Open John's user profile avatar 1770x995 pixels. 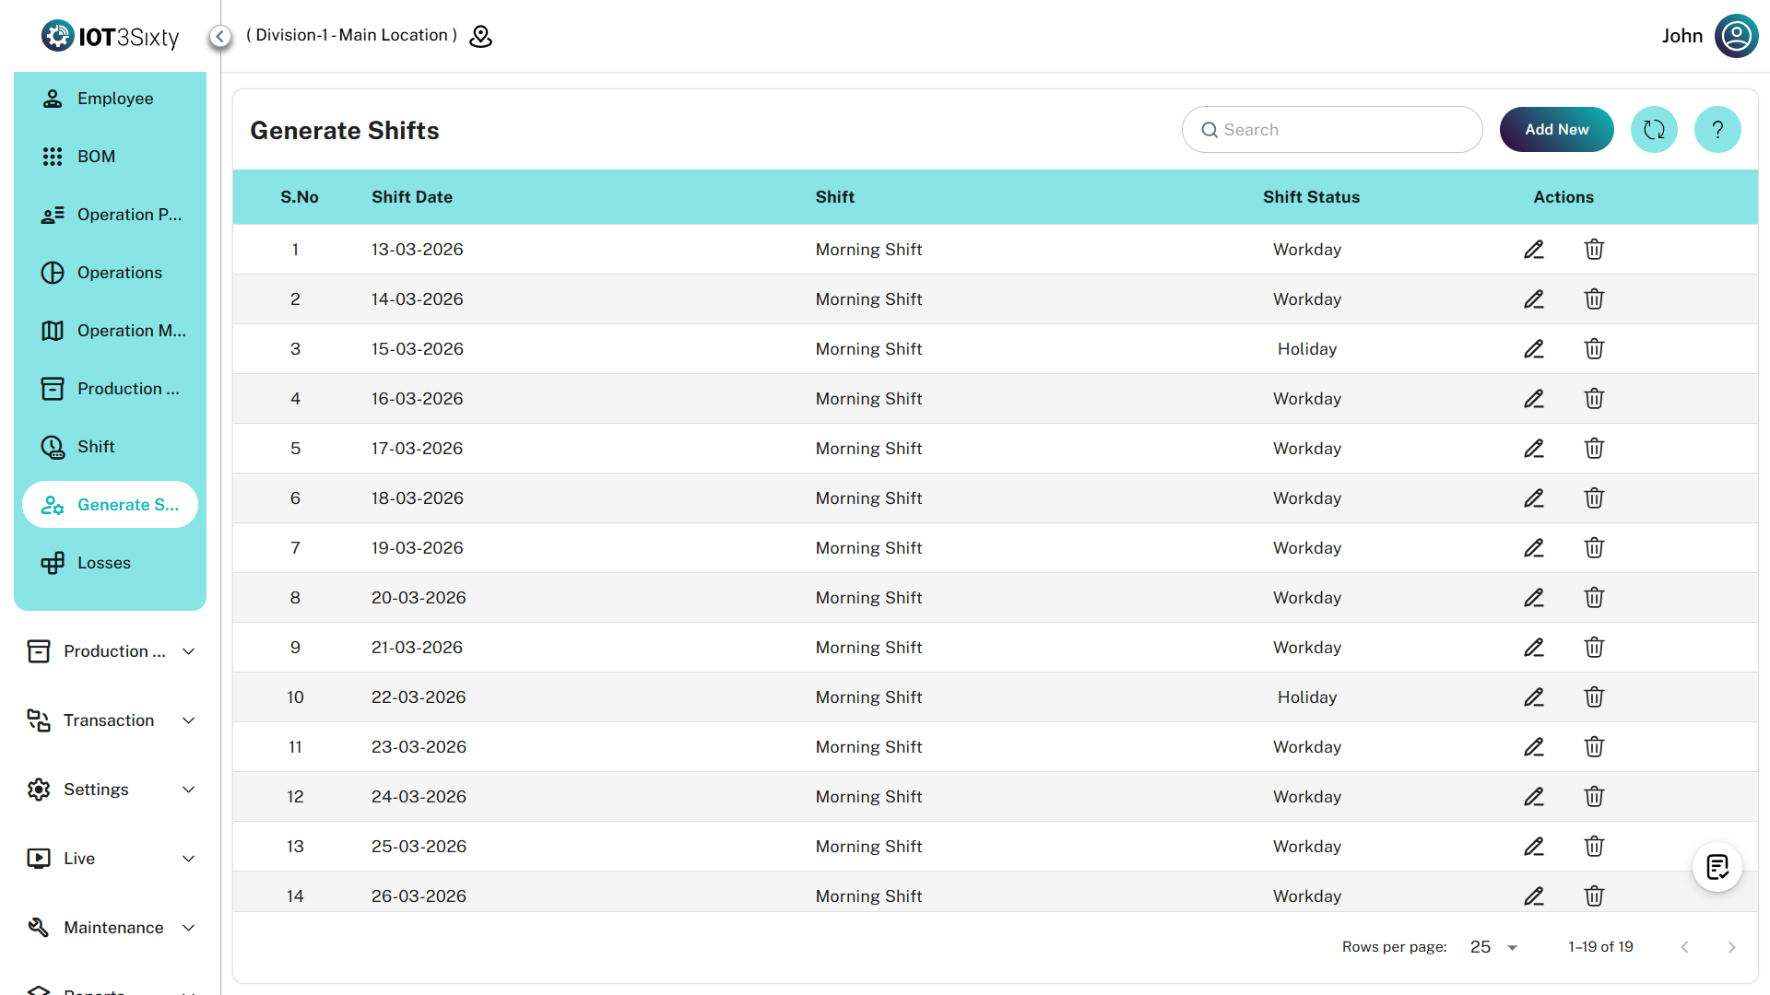1736,36
